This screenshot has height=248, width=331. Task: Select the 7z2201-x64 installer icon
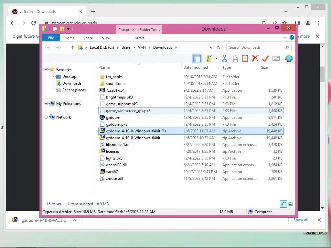(102, 90)
